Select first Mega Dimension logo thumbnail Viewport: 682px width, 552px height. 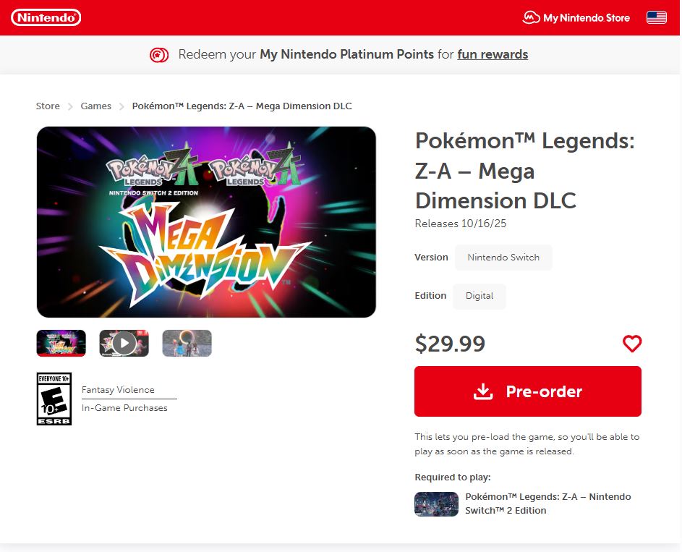[61, 343]
